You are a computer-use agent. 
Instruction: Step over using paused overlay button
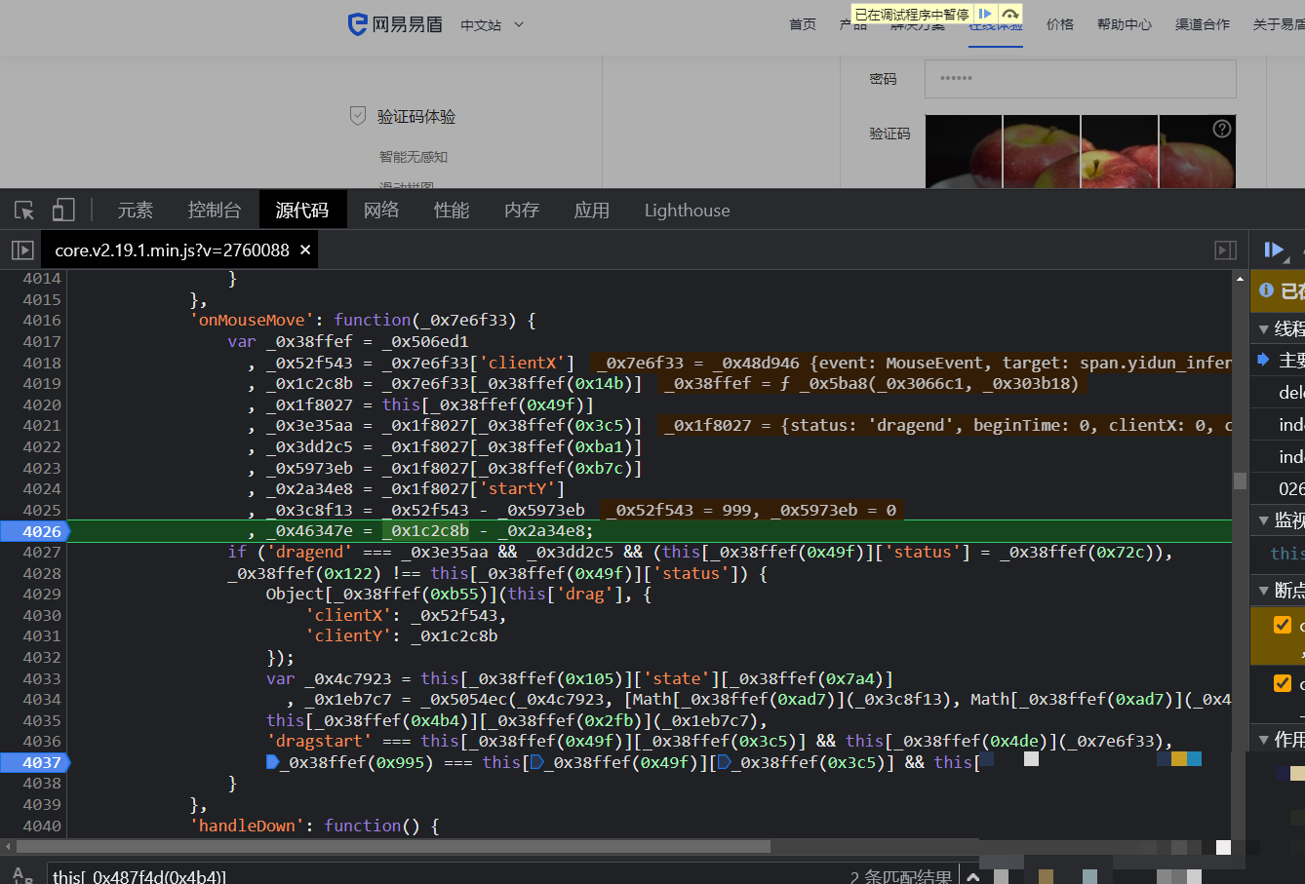[1010, 14]
